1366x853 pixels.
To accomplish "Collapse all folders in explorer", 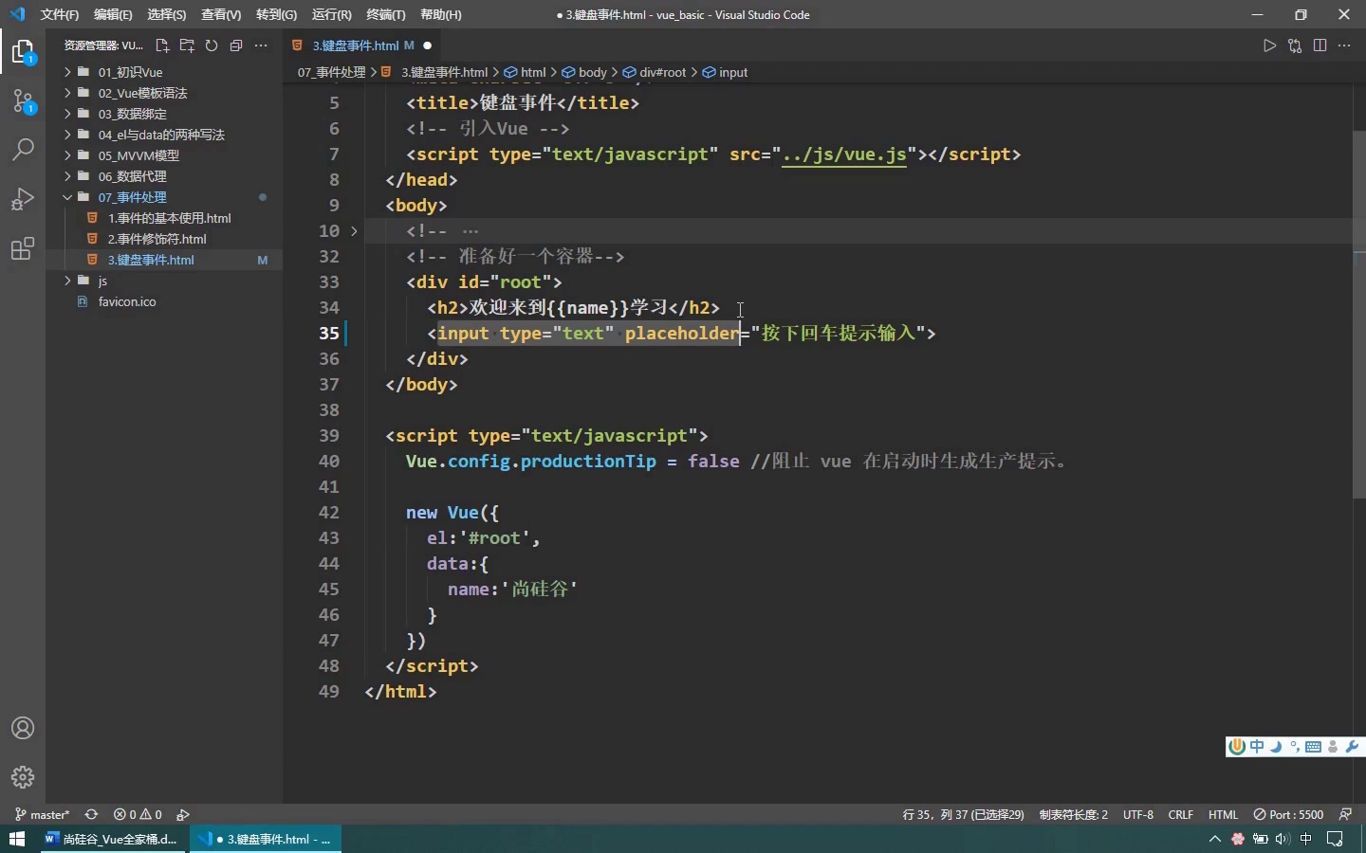I will click(x=236, y=45).
